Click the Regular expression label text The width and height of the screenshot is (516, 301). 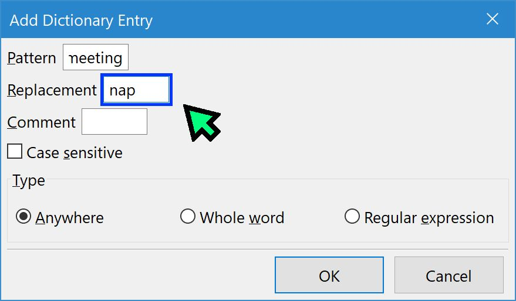[429, 218]
